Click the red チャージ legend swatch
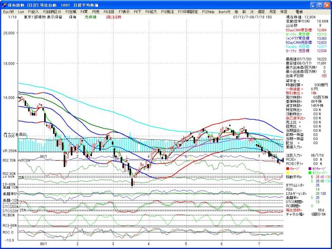This screenshot has width=332, height=249. [287, 168]
